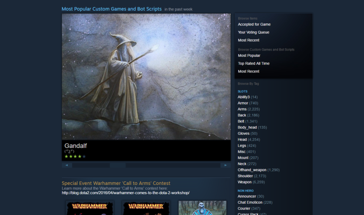The height and width of the screenshot is (215, 364).
Task: Open the Warhammer Call to Arms Contest heading
Action: click(116, 183)
